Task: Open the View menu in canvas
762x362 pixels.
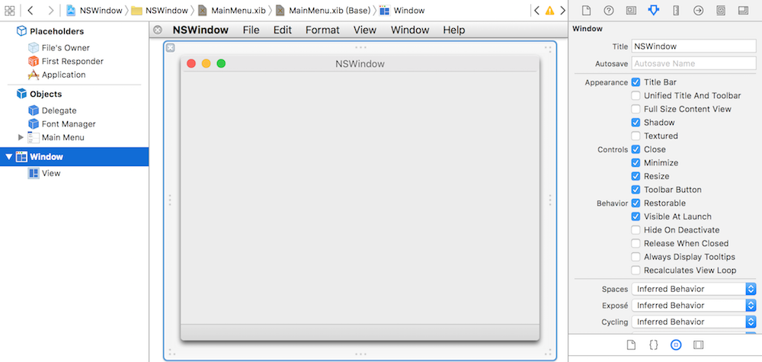Action: [365, 30]
